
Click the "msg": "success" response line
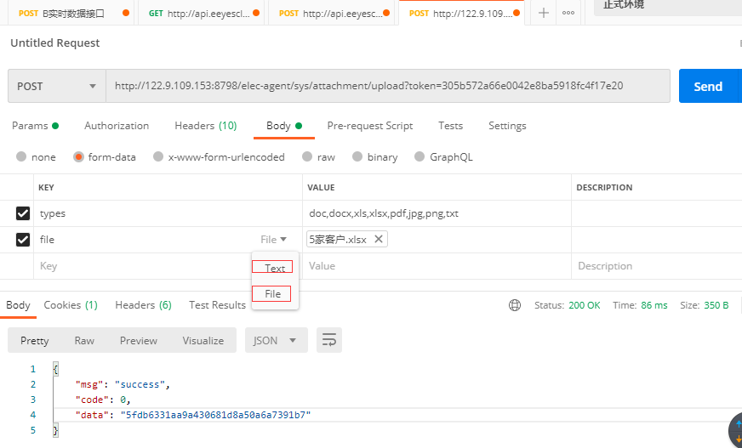coord(123,384)
